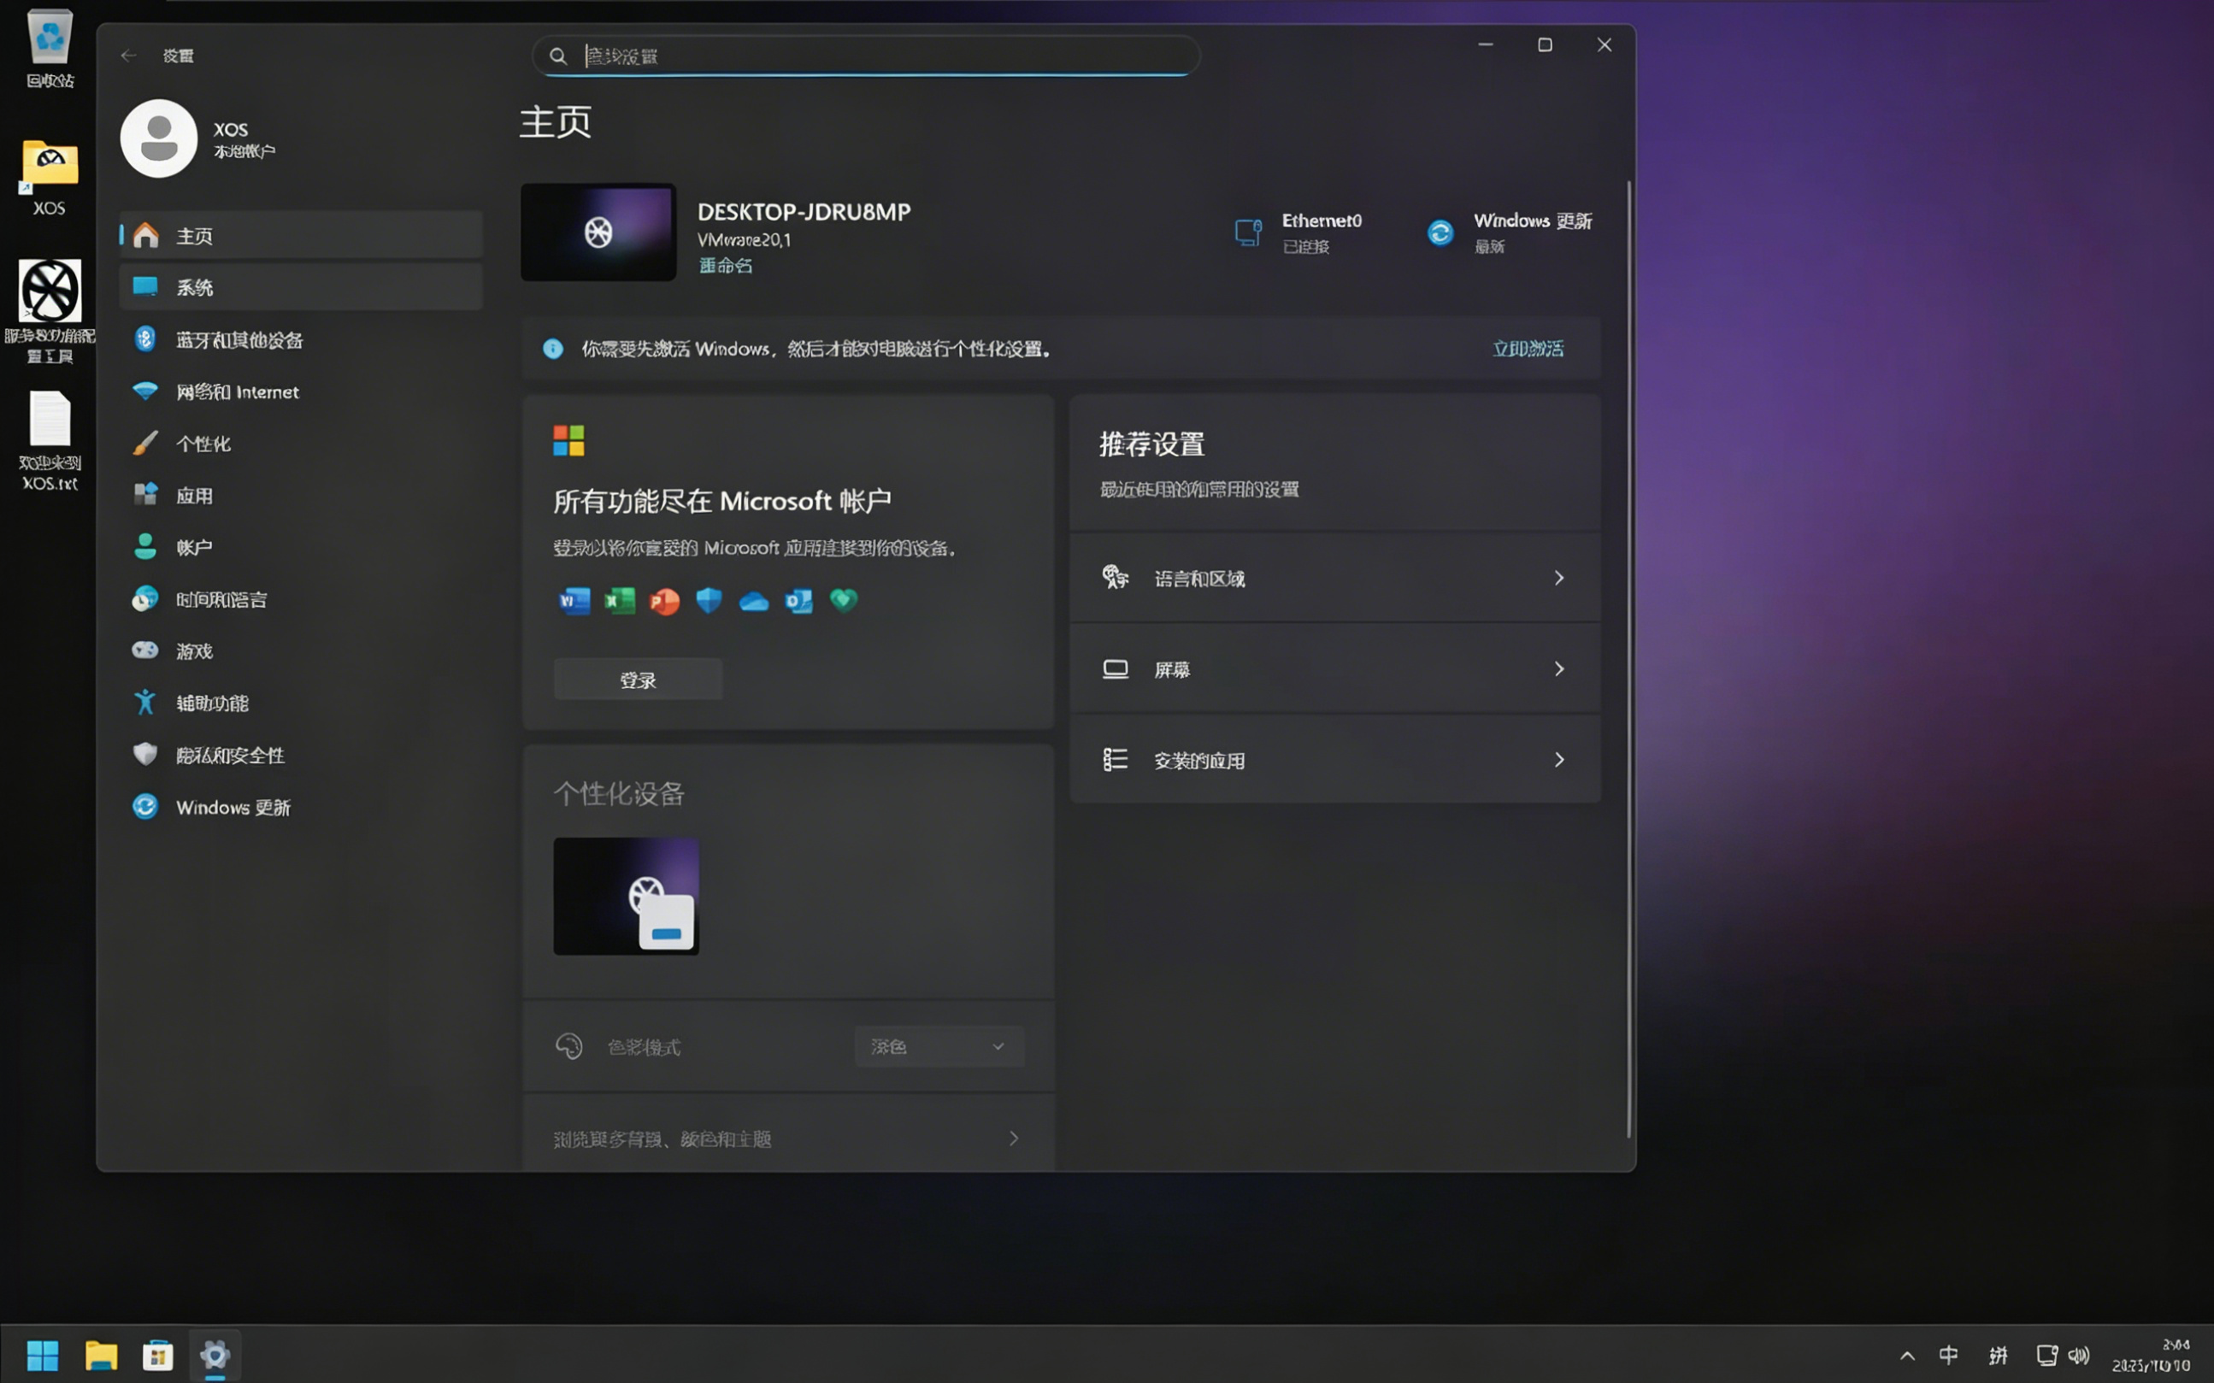The width and height of the screenshot is (2214, 1383).
Task: Select 应用 in the sidebar
Action: 300,495
